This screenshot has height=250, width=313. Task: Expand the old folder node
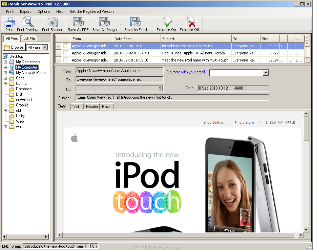[5, 110]
